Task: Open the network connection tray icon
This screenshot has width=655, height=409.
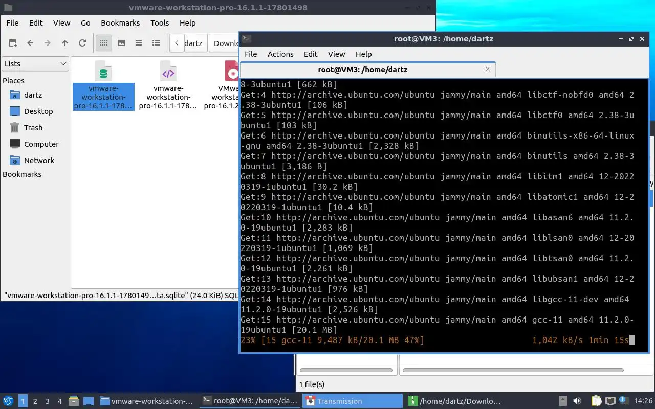Action: [x=610, y=401]
